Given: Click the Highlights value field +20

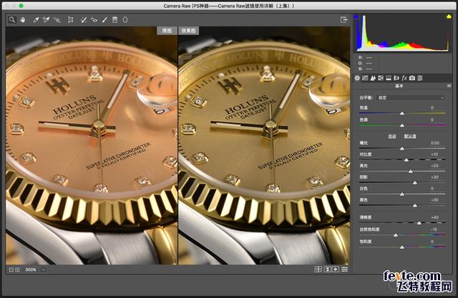Looking at the screenshot, I should 434,166.
